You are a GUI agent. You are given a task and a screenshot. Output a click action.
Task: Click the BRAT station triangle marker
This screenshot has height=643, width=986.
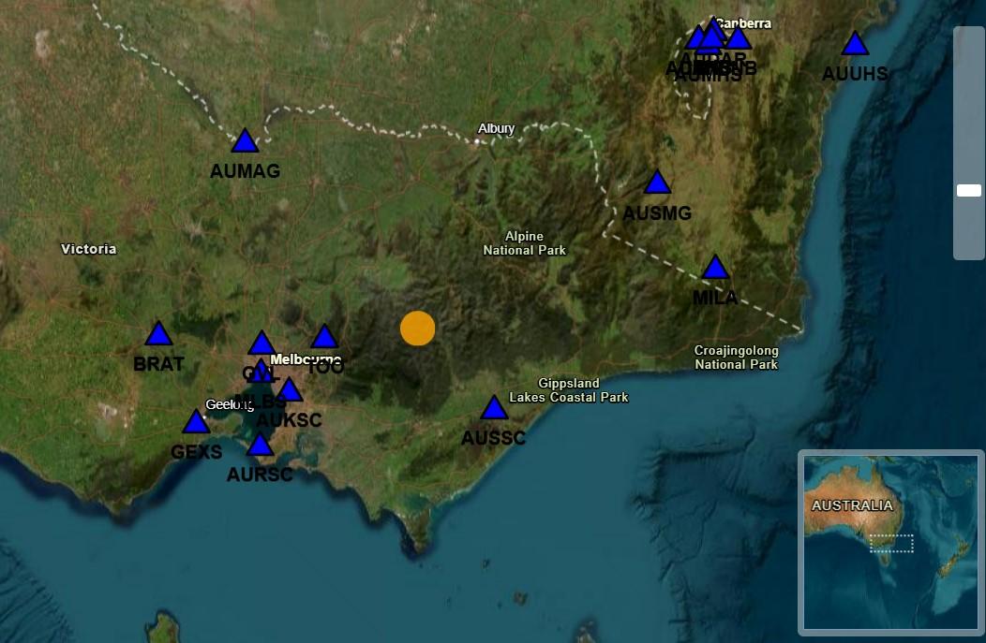(158, 335)
